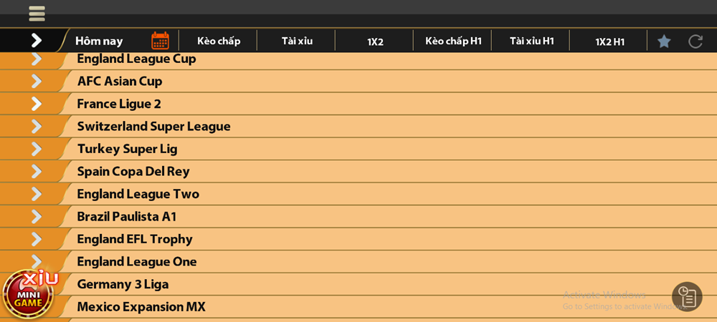Image resolution: width=717 pixels, height=322 pixels.
Task: Open the bet slip clipboard icon
Action: (x=687, y=296)
